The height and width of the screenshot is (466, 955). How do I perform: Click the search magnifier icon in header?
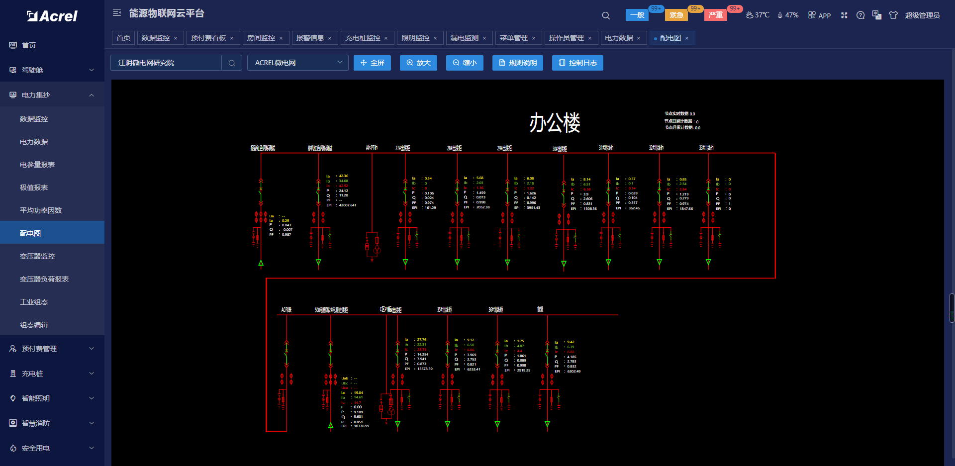tap(605, 15)
